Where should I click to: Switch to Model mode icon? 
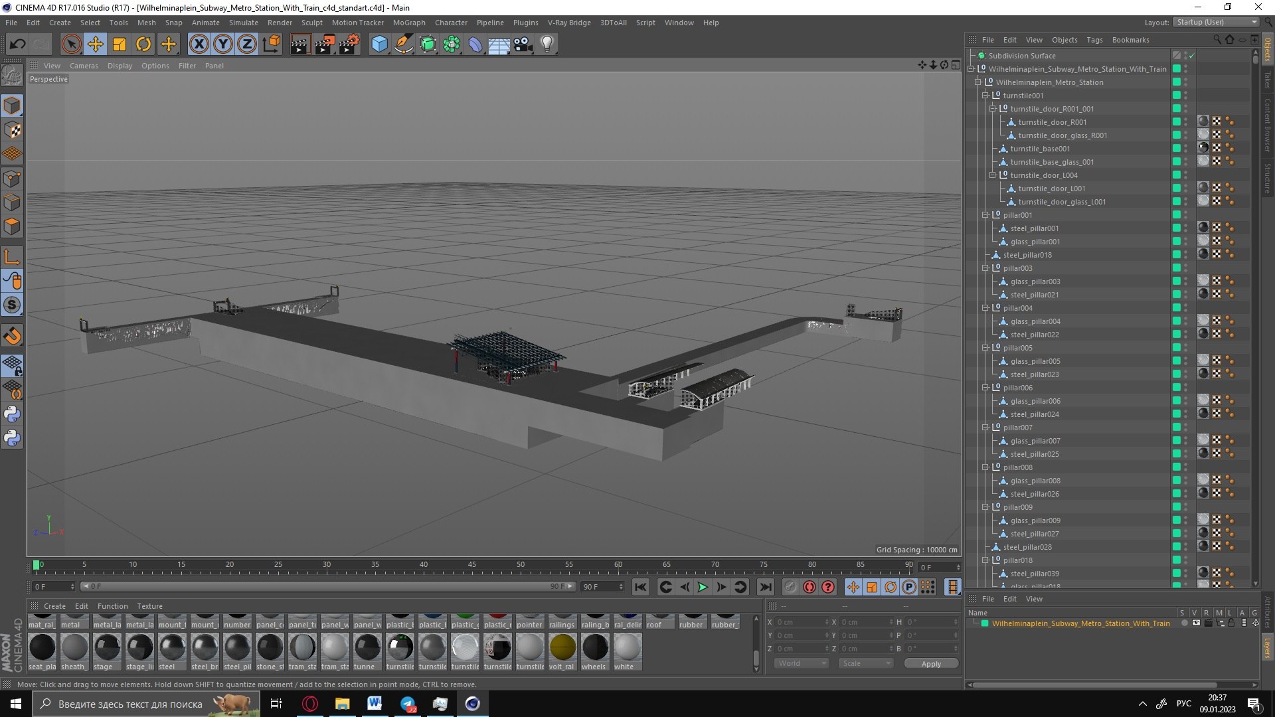point(12,106)
